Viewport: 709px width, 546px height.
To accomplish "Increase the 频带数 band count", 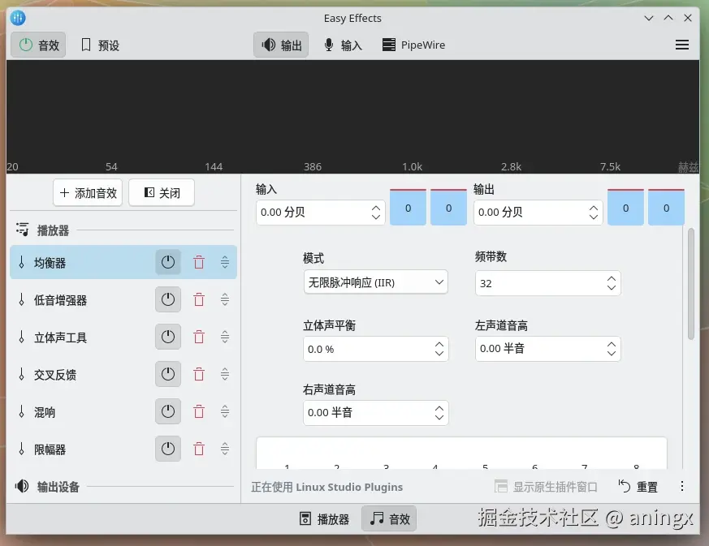I will (x=612, y=279).
